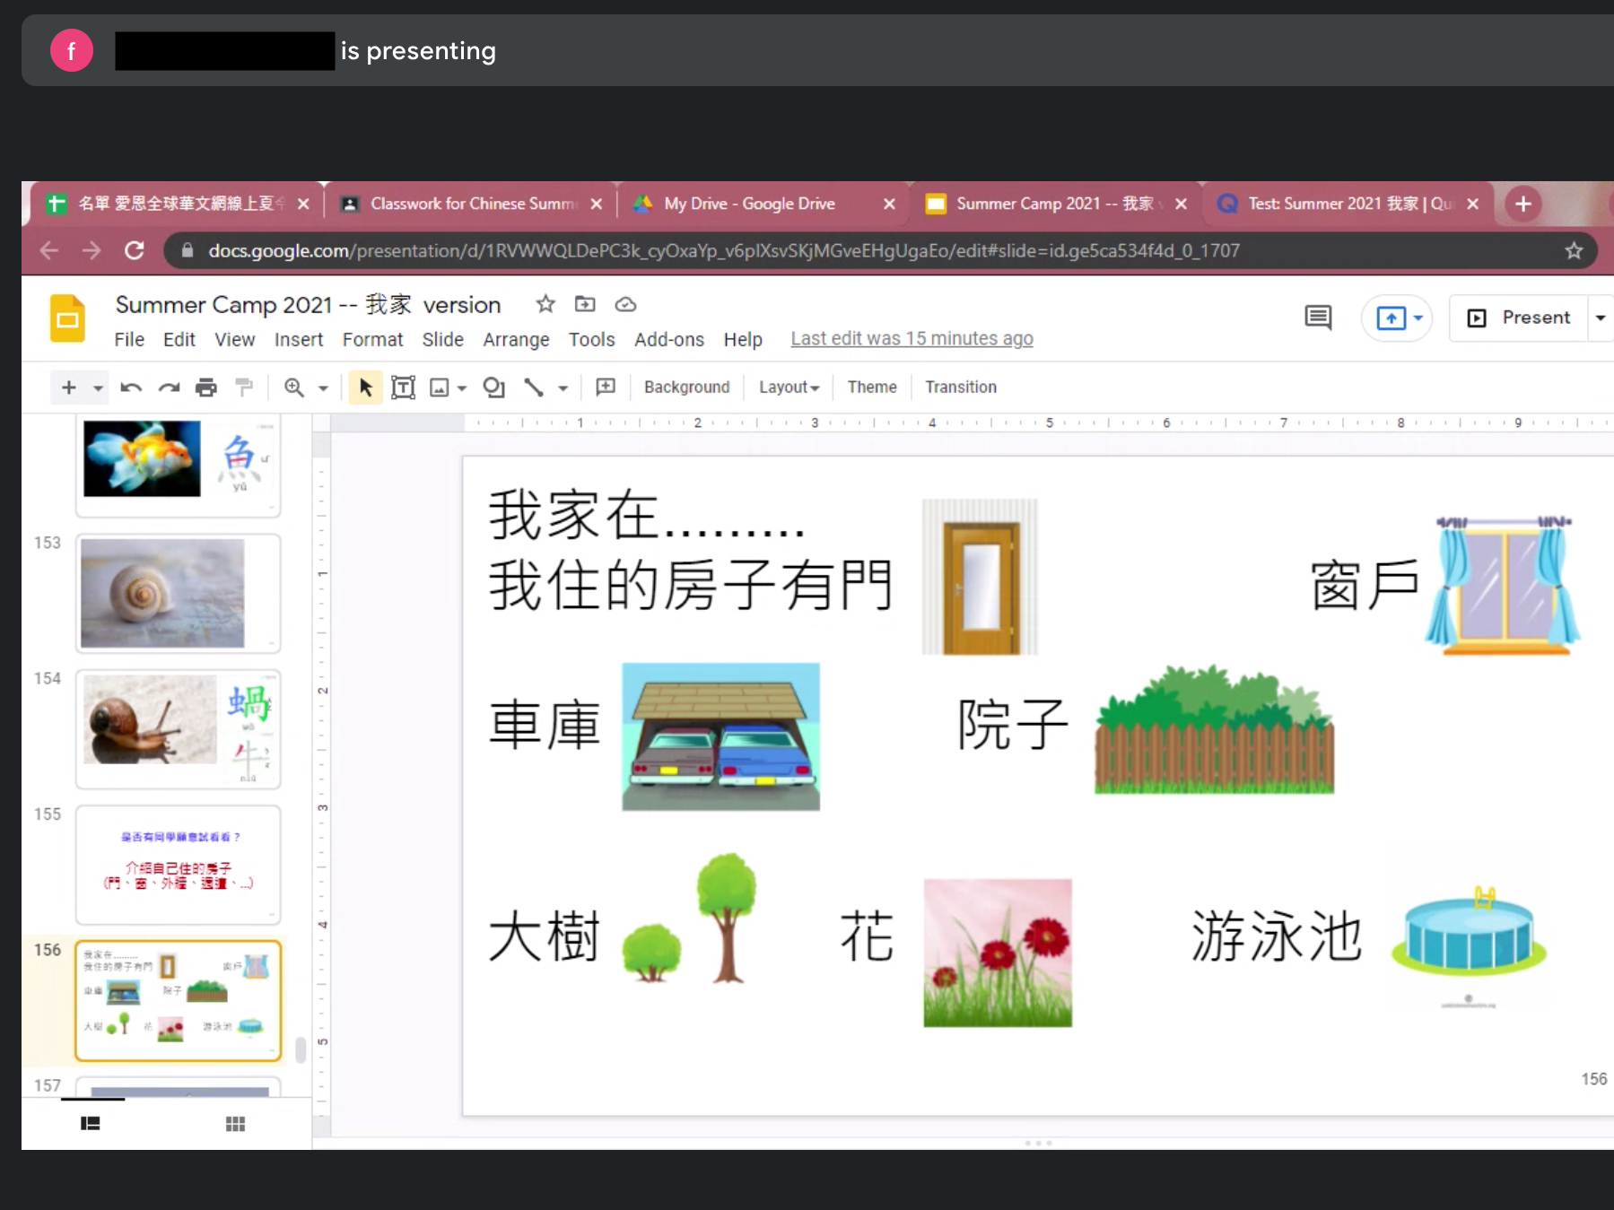Expand the new slide dropdown arrow
1614x1210 pixels.
pos(98,387)
